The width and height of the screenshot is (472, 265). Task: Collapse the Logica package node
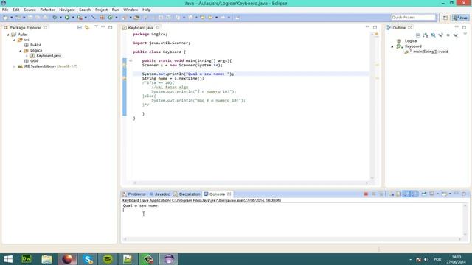[x=21, y=51]
